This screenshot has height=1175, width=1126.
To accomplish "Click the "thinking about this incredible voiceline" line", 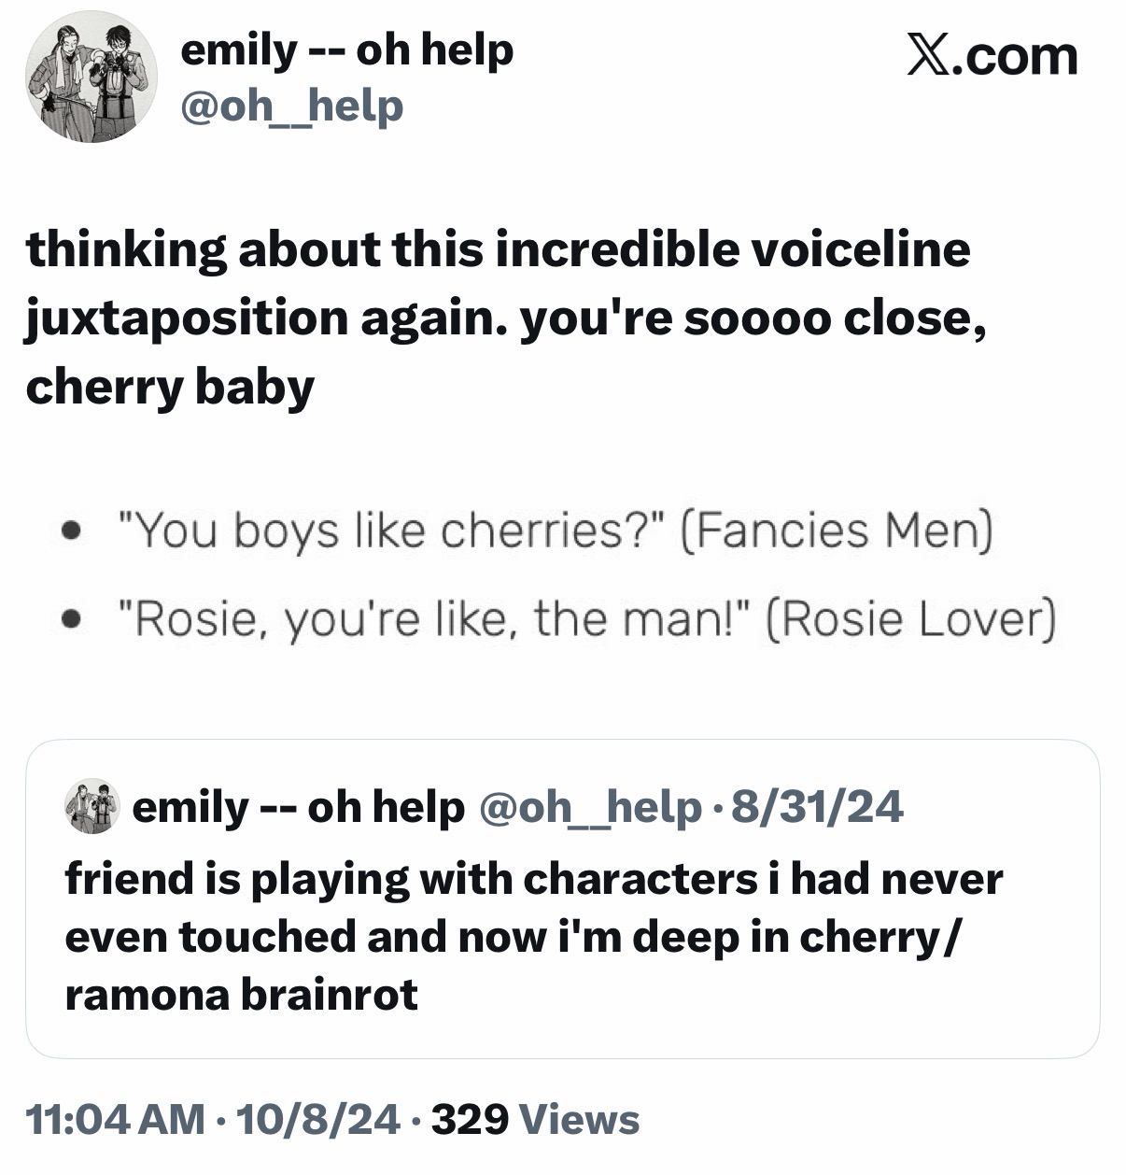I will (x=498, y=250).
